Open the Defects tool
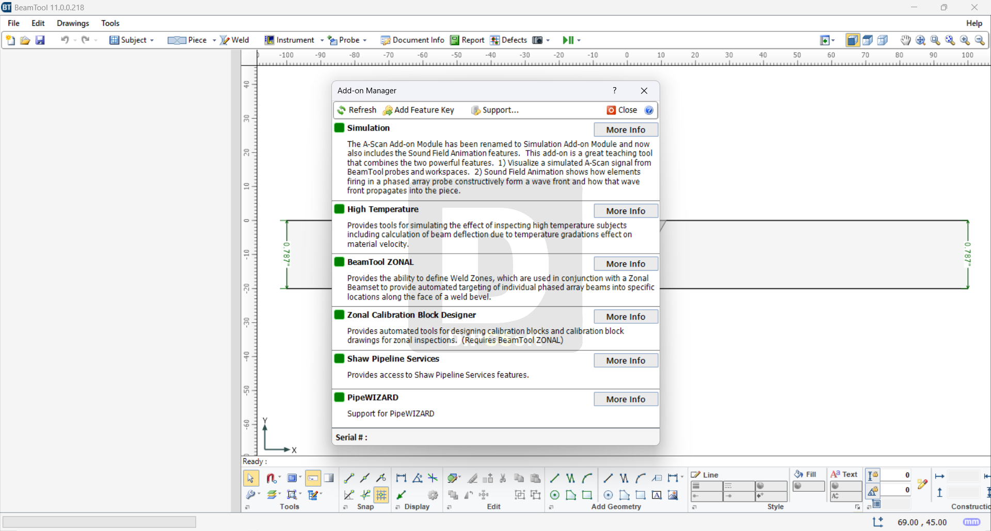 [508, 40]
